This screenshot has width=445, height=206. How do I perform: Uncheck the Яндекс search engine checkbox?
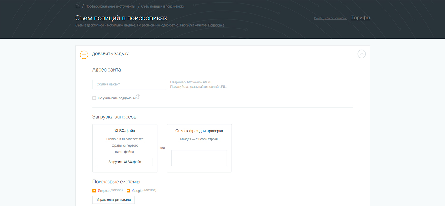tap(94, 191)
